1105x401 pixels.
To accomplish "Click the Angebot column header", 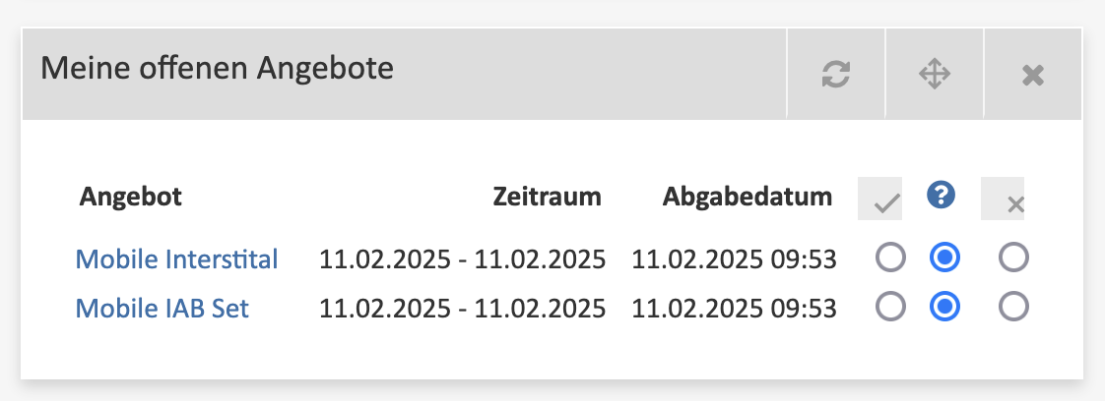I will pos(130,197).
